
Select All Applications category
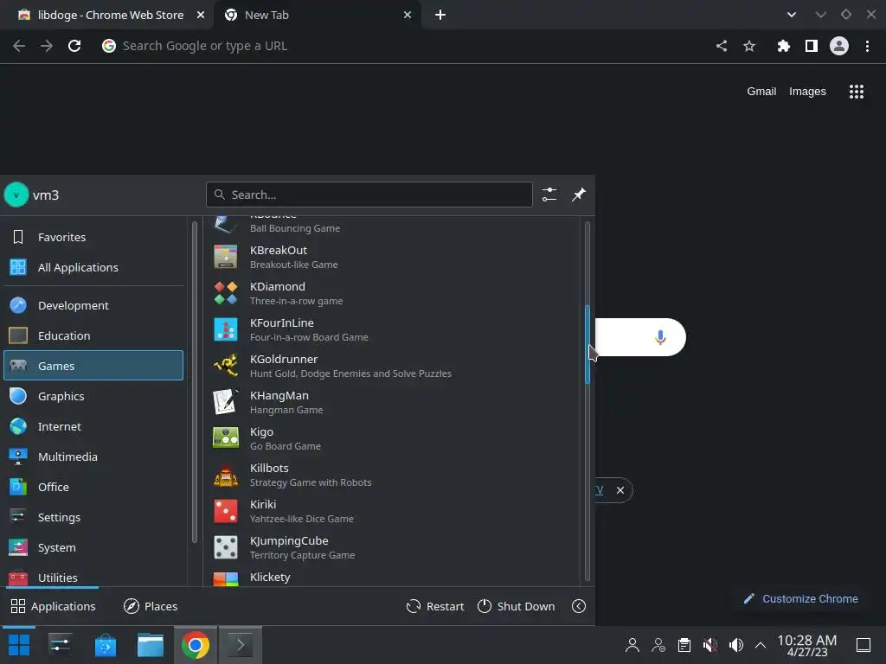[93, 267]
